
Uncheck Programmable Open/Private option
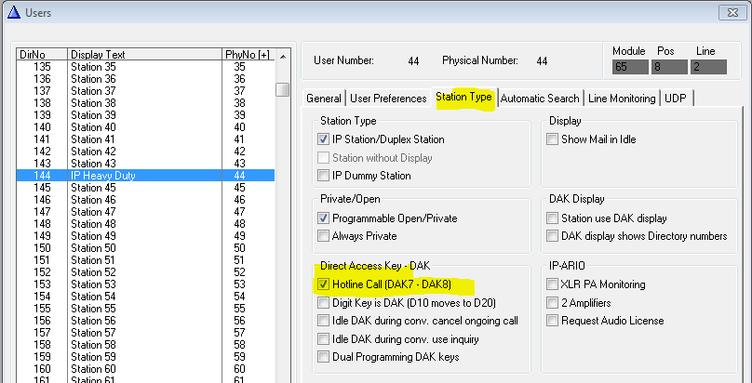pos(324,218)
